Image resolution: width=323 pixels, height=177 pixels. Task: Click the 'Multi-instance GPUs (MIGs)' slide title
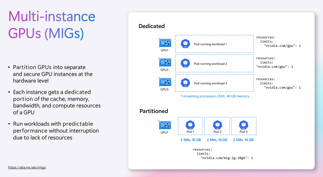point(52,25)
